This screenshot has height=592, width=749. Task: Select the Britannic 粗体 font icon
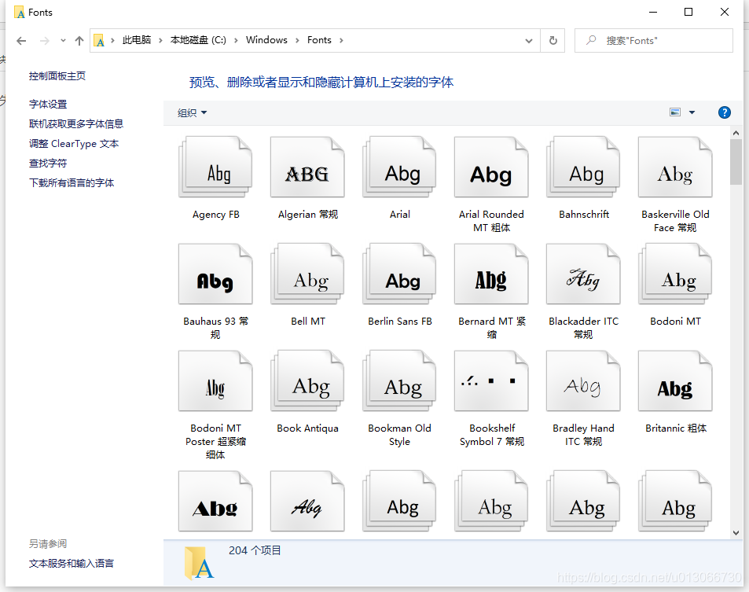[x=675, y=381]
